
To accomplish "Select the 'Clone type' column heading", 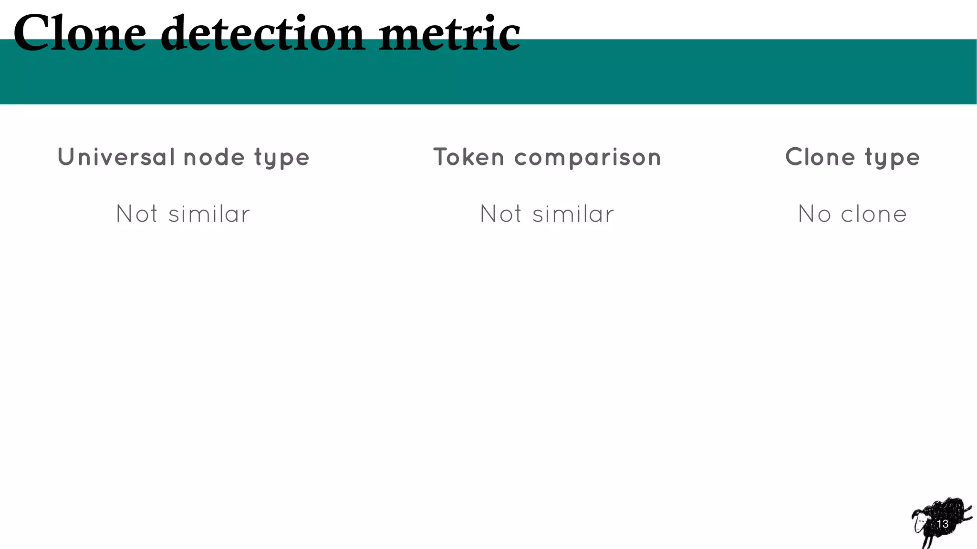I will pyautogui.click(x=852, y=158).
